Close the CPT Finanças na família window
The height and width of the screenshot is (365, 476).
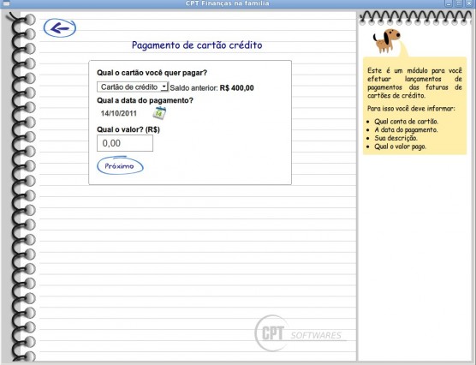pos(469,3)
